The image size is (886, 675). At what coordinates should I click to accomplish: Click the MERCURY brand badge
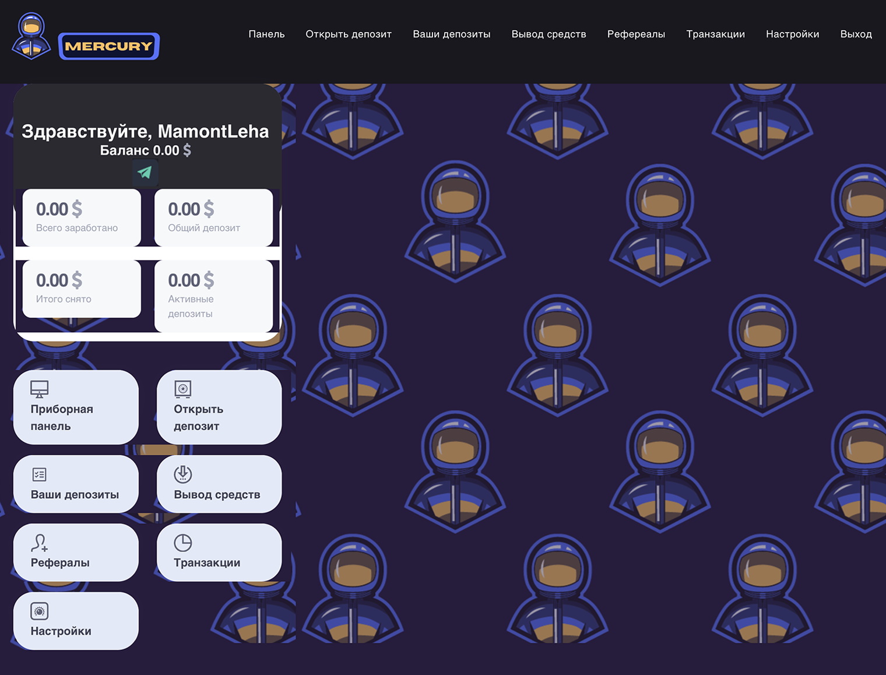(109, 46)
